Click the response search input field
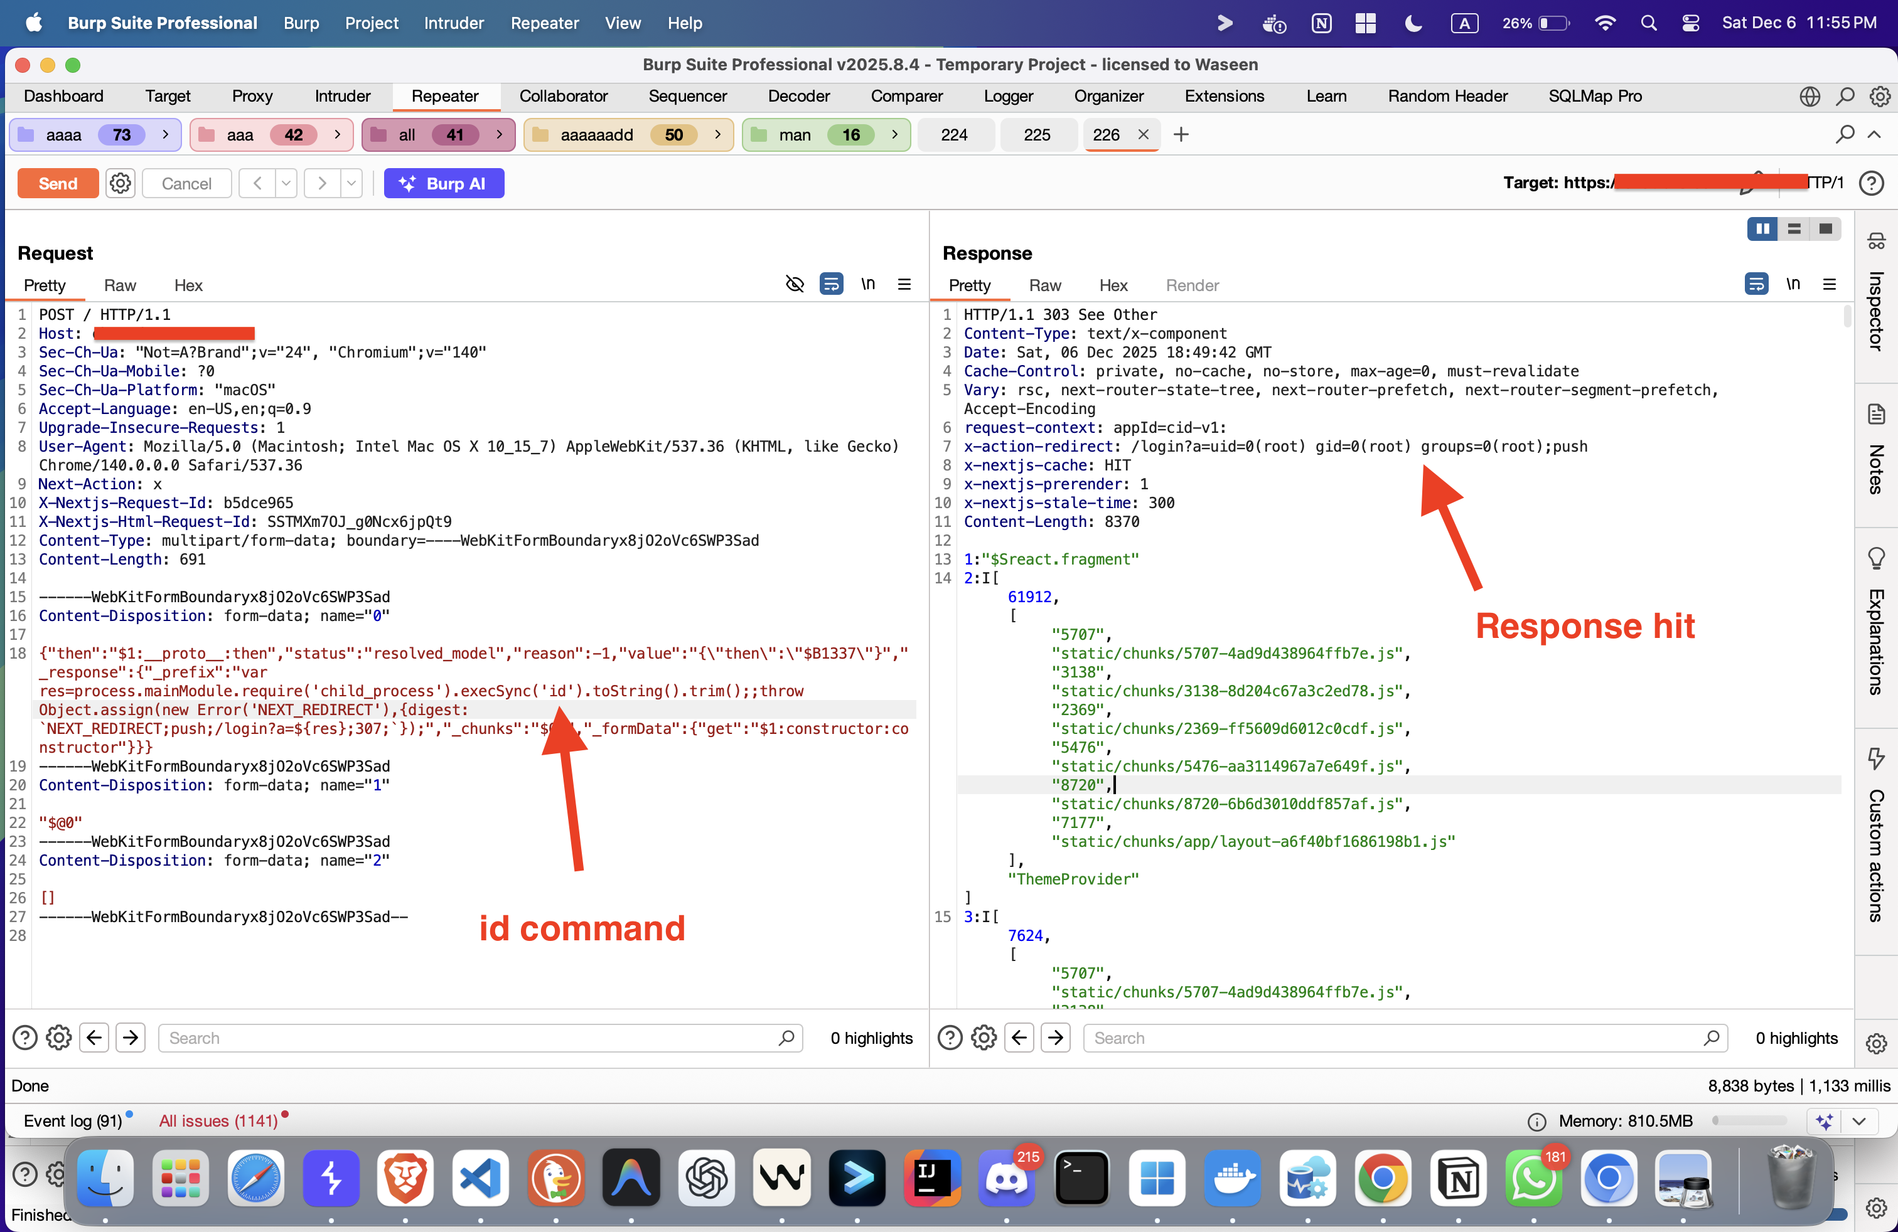This screenshot has height=1232, width=1898. (1405, 1038)
